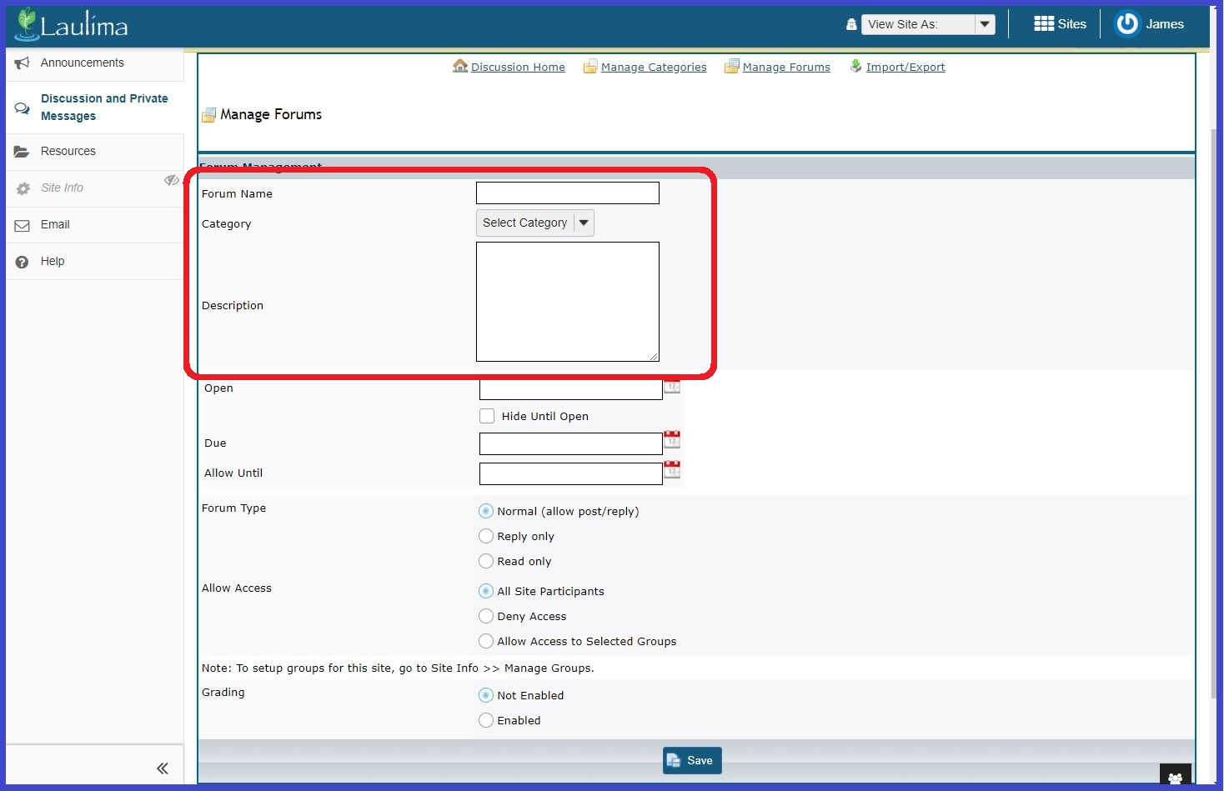
Task: Collapse the sidebar with double chevron
Action: pyautogui.click(x=163, y=768)
